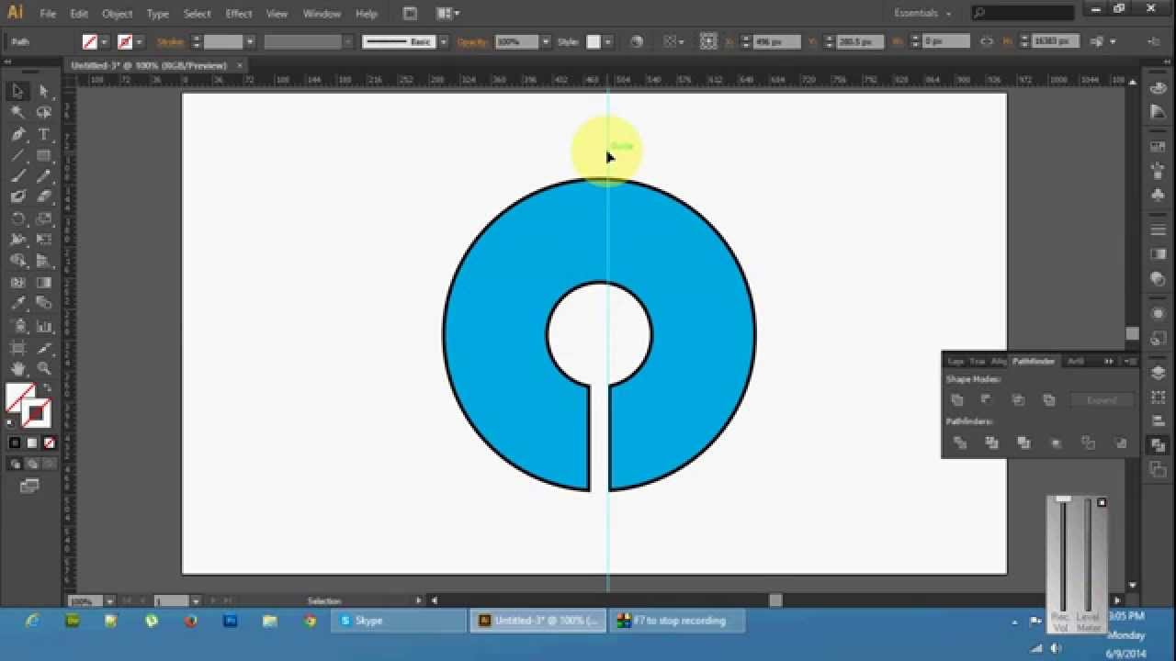1176x661 pixels.
Task: Click the Minus Front shape mode in Pathfinder
Action: point(987,400)
